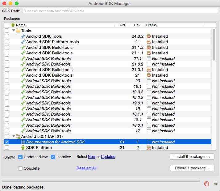Click Not installed status of Build-tools 18.1
The image size is (220, 191).
163,120
